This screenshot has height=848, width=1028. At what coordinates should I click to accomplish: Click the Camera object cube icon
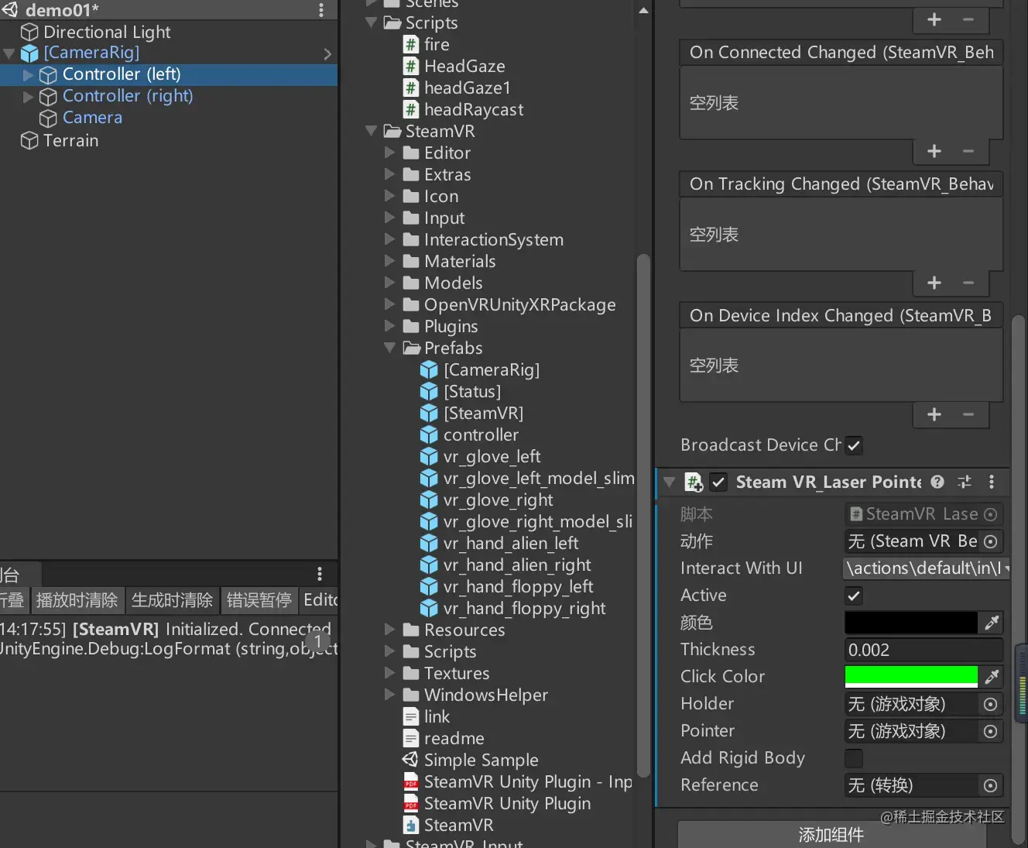point(48,118)
